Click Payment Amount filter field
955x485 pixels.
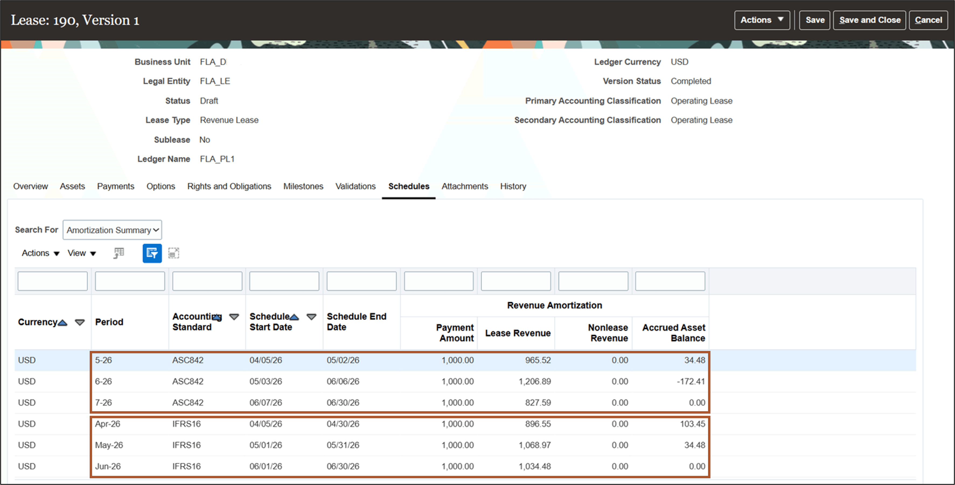(x=438, y=281)
